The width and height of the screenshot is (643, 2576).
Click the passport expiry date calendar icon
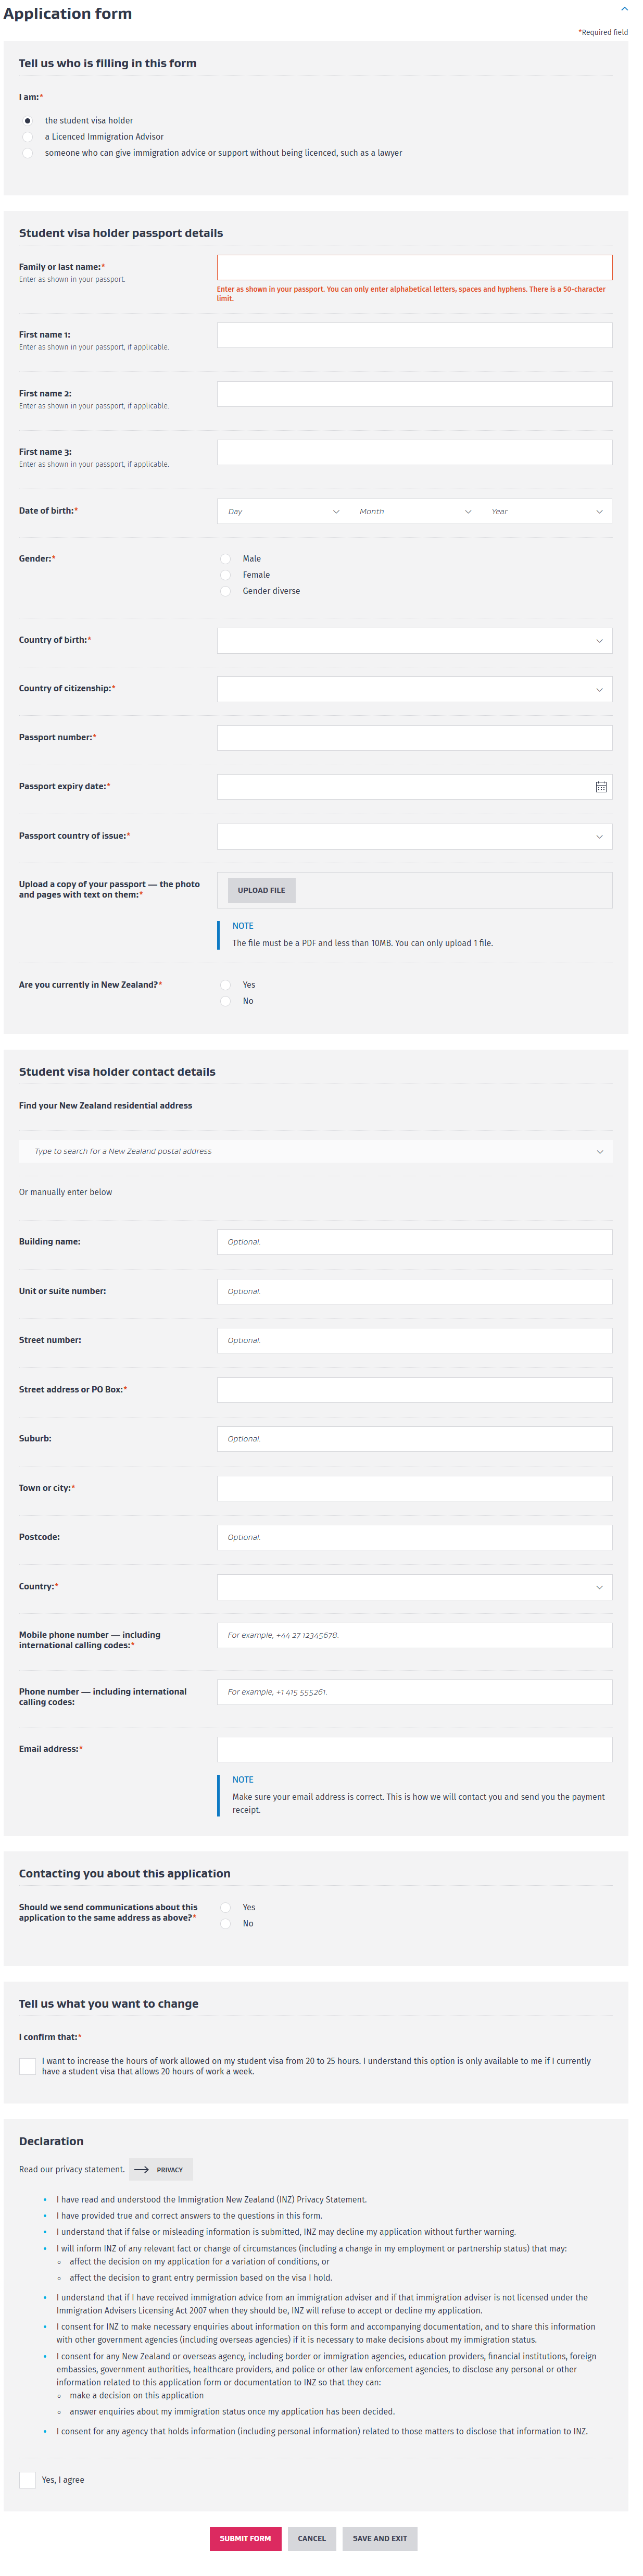(601, 787)
